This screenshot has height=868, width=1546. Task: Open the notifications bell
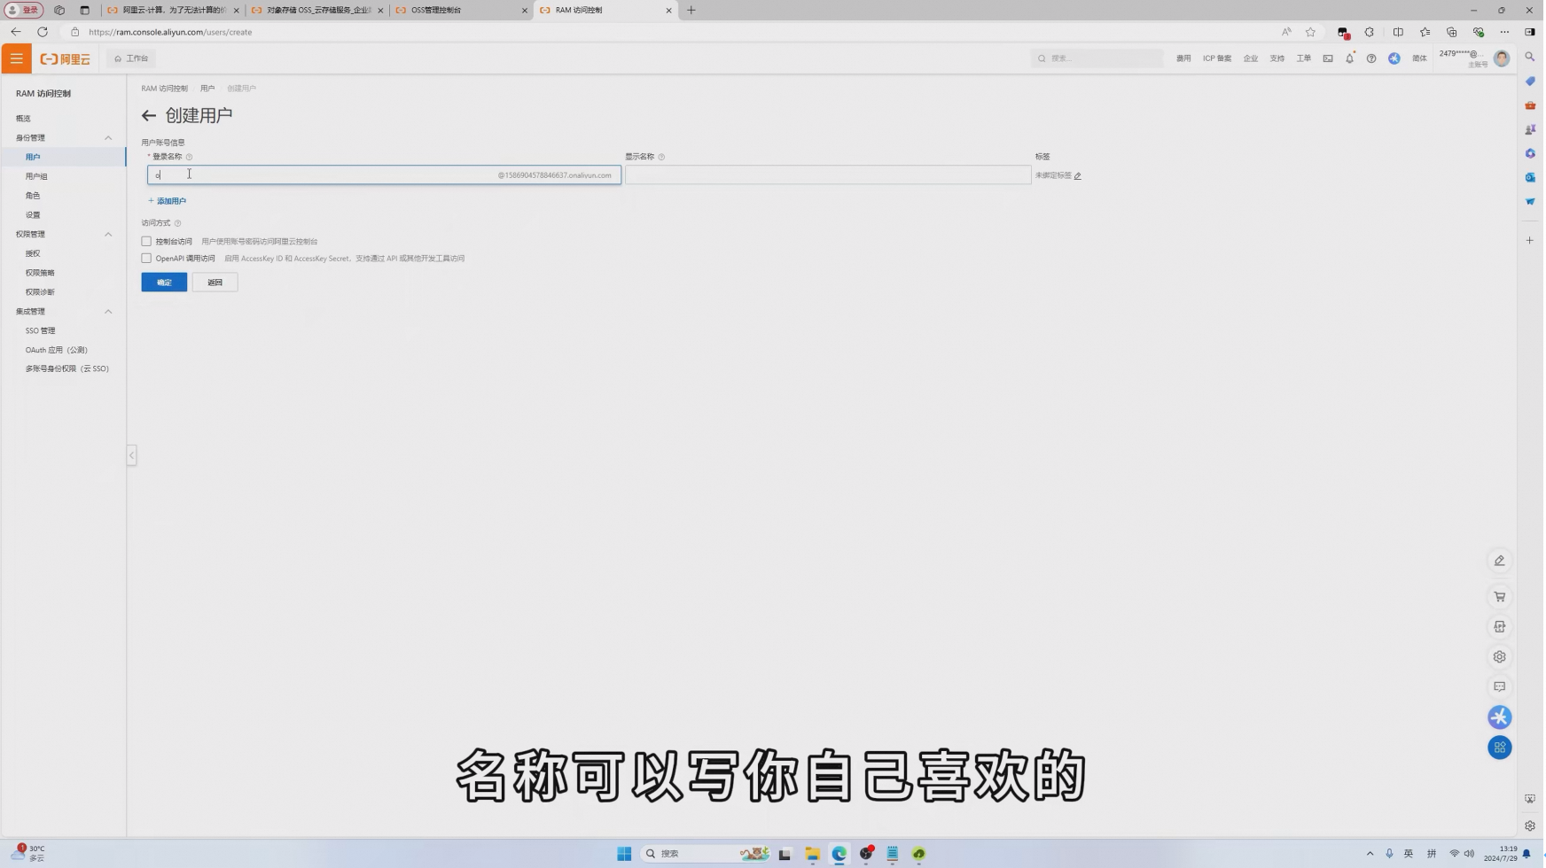click(x=1350, y=58)
